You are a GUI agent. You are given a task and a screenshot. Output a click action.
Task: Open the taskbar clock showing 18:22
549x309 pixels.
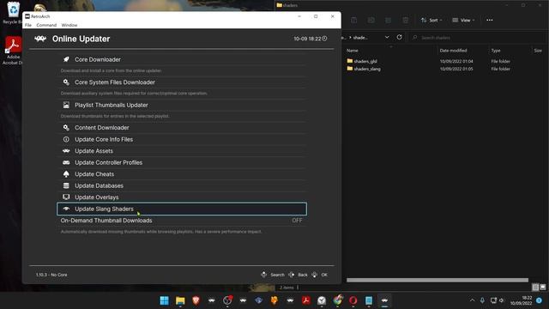click(521, 300)
